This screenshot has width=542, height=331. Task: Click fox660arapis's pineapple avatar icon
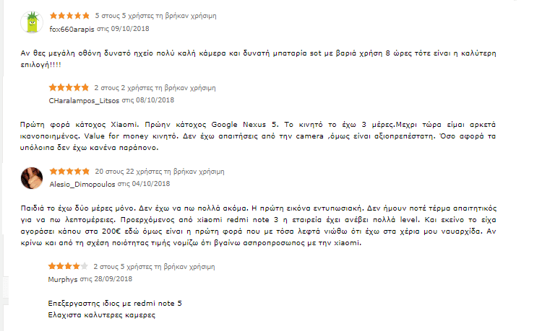30,22
